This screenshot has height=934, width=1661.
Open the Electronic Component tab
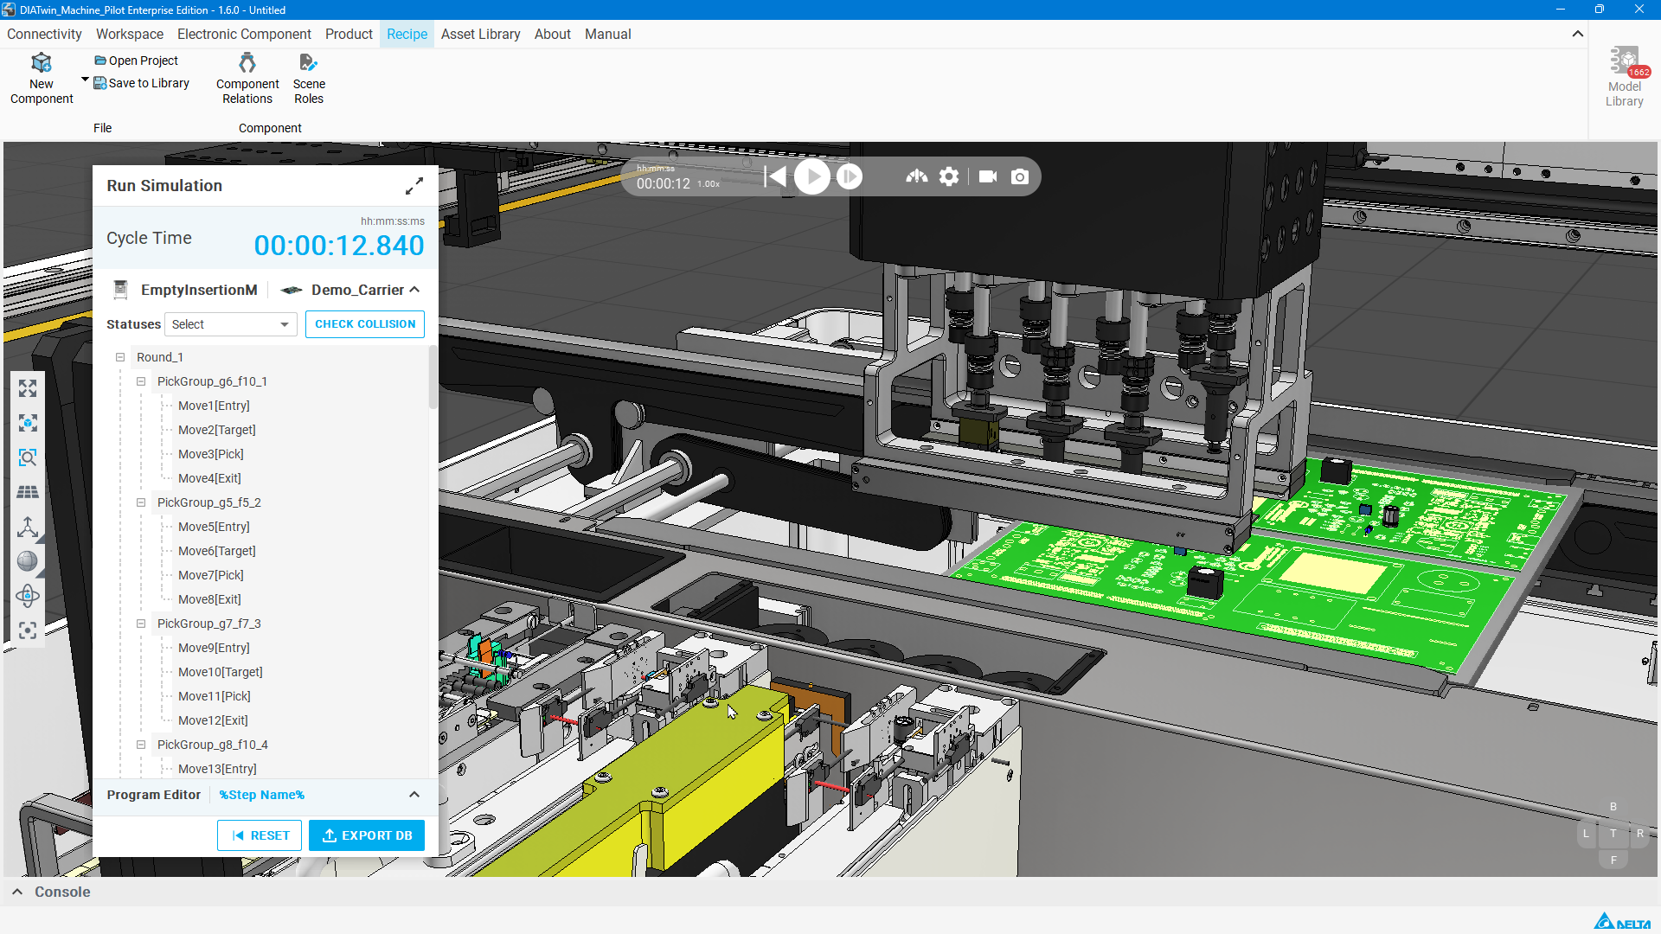(x=244, y=34)
